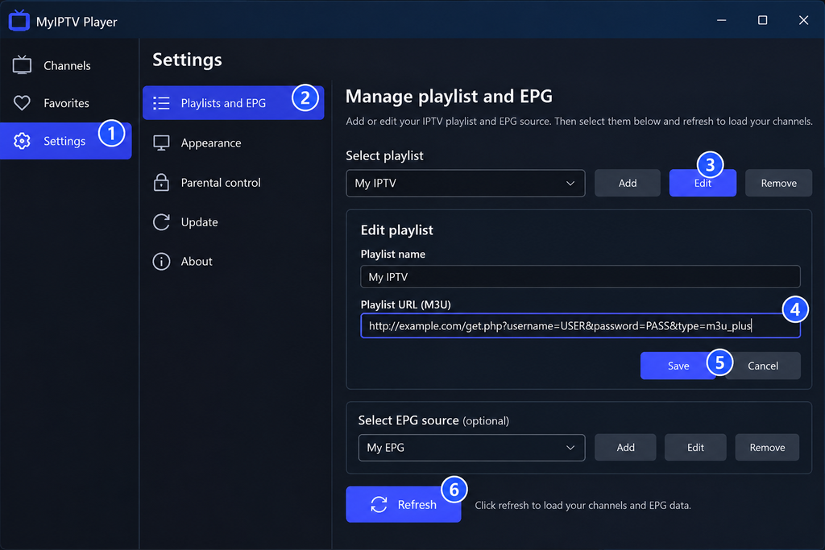Image resolution: width=825 pixels, height=550 pixels.
Task: Show the About page
Action: (x=233, y=262)
